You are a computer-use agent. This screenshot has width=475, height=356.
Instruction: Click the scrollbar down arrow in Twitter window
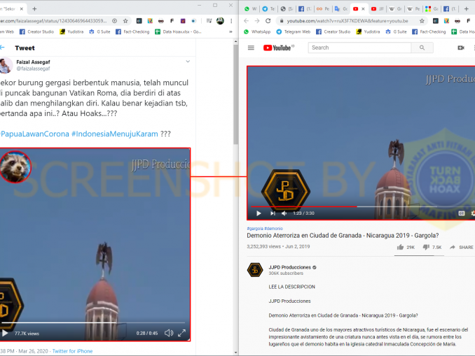pyautogui.click(x=235, y=353)
